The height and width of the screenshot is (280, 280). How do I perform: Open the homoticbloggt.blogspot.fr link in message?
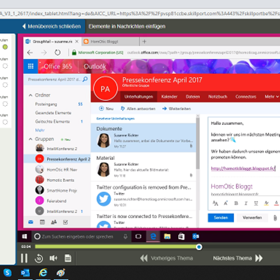pos(242,168)
